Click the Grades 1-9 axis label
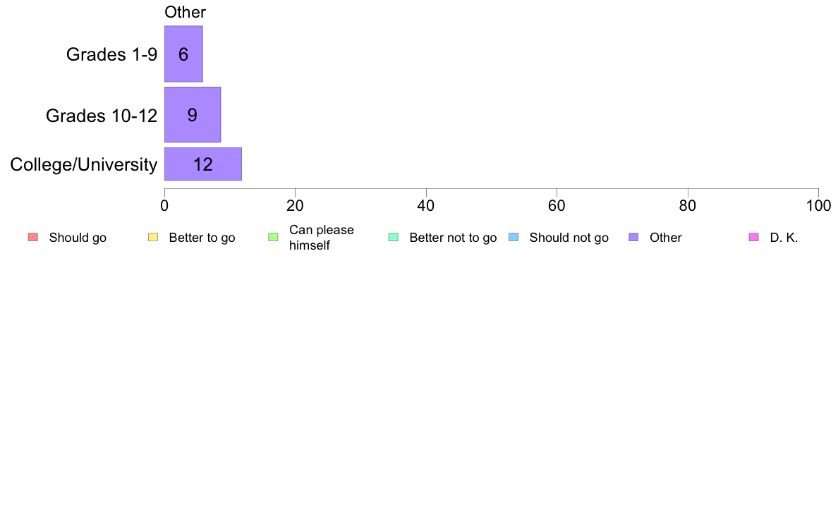838x519 pixels. click(111, 54)
